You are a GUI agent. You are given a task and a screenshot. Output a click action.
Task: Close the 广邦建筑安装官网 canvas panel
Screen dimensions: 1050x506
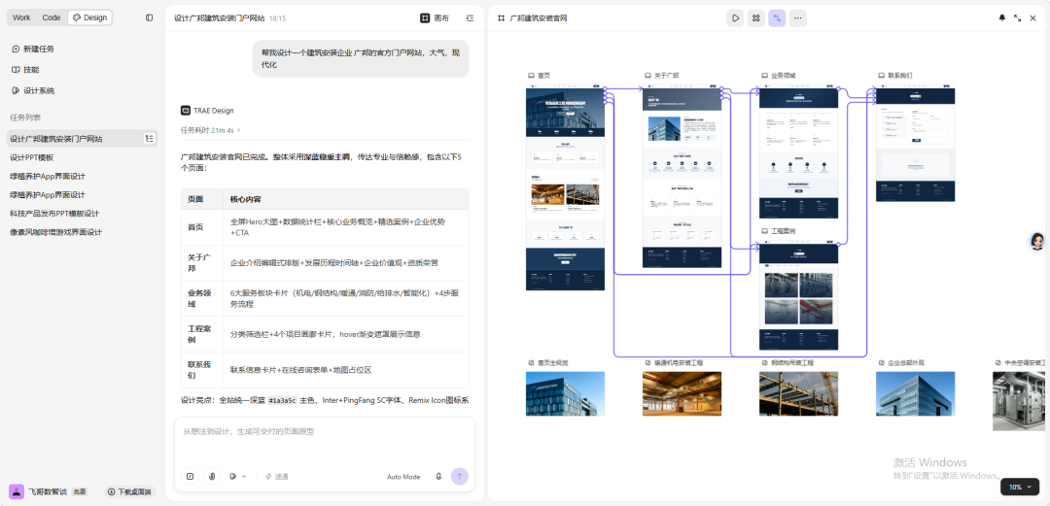1032,18
